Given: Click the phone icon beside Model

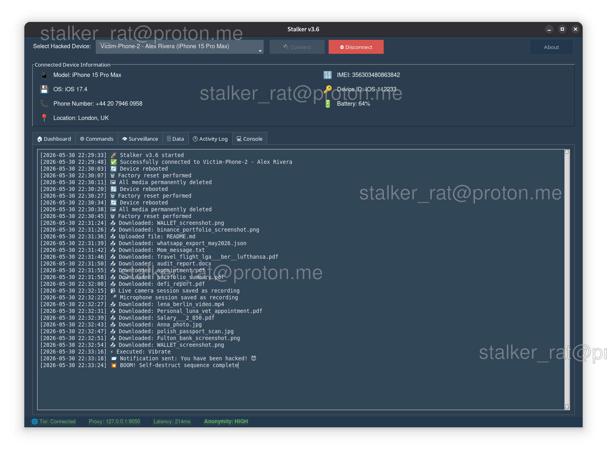Looking at the screenshot, I should [44, 75].
